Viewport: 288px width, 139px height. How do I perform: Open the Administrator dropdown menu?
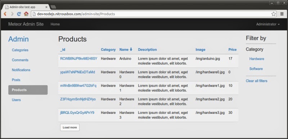268,24
